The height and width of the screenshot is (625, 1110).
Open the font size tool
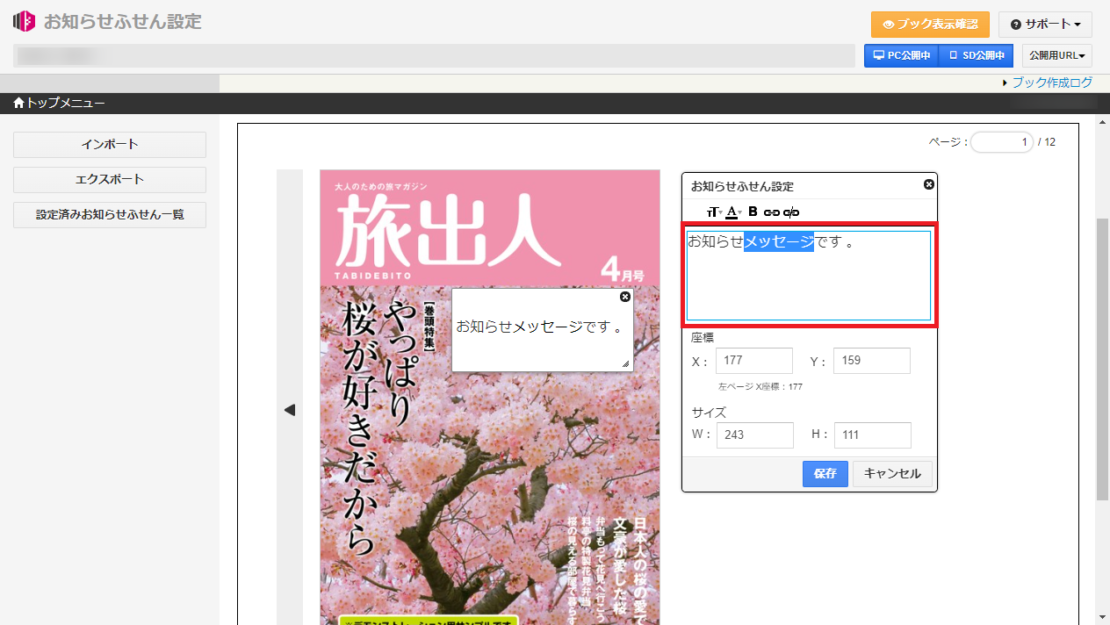(x=713, y=212)
